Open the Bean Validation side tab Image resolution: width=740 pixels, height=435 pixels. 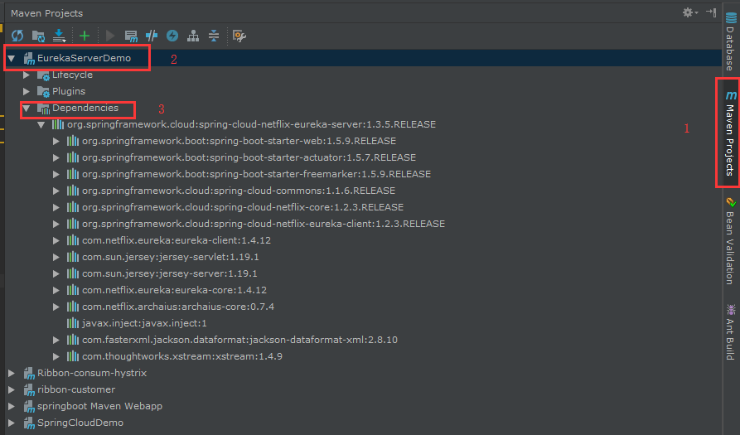(x=731, y=240)
